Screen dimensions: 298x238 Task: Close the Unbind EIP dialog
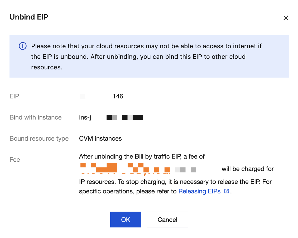pos(286,18)
